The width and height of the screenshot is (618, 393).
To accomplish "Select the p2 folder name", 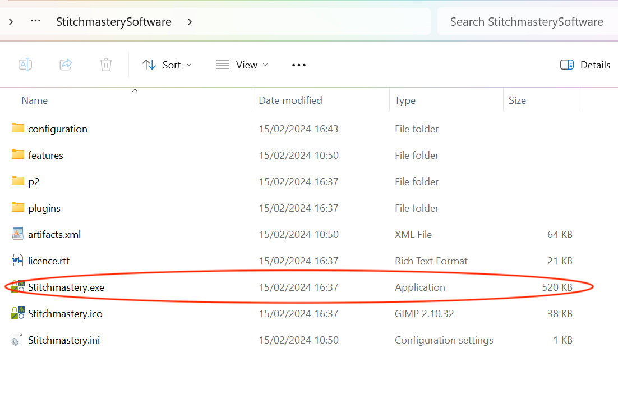I will pos(34,182).
